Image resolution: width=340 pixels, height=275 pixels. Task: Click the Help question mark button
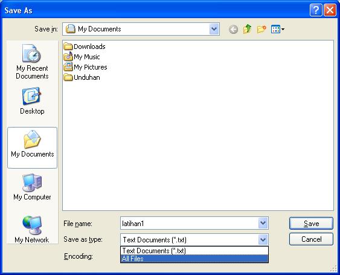[316, 10]
